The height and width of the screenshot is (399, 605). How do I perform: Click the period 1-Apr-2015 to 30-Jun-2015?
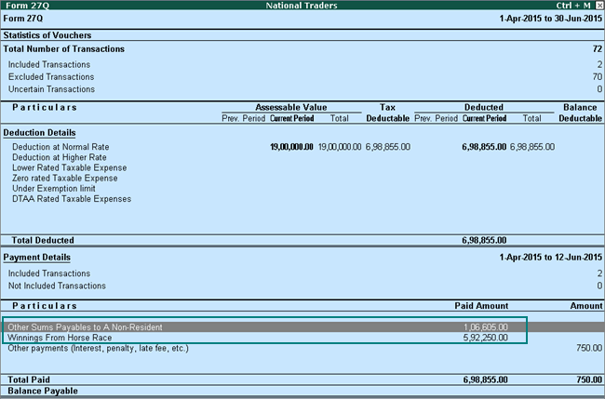point(551,19)
